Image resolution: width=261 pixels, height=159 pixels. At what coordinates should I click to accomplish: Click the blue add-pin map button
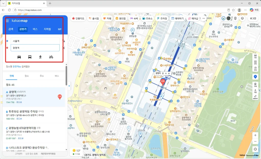[x=255, y=77]
